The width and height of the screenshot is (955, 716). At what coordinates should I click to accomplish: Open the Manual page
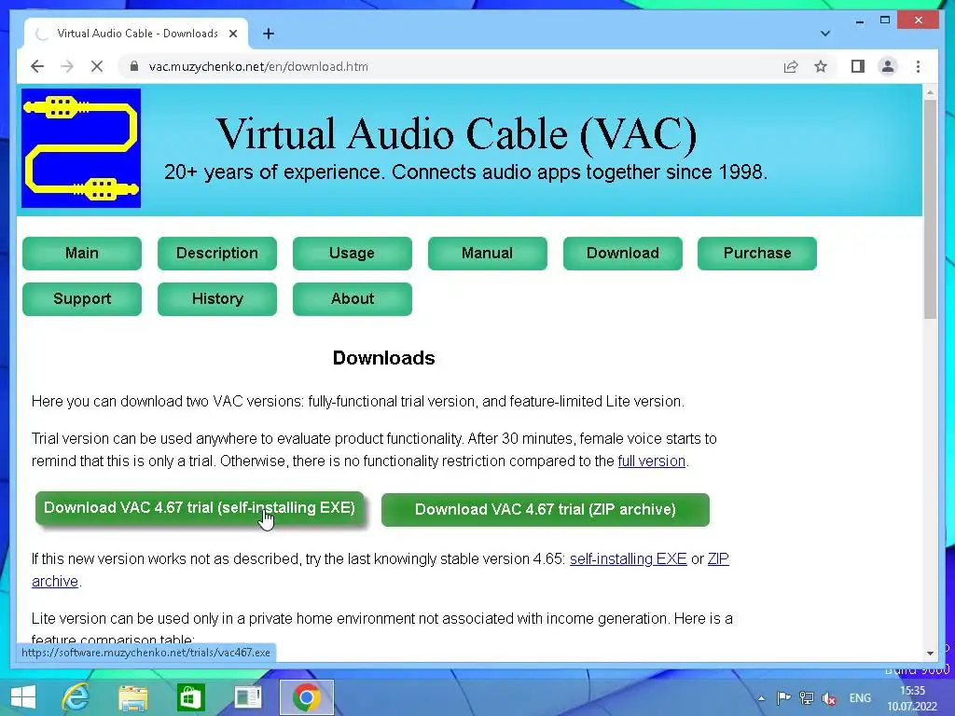point(487,254)
